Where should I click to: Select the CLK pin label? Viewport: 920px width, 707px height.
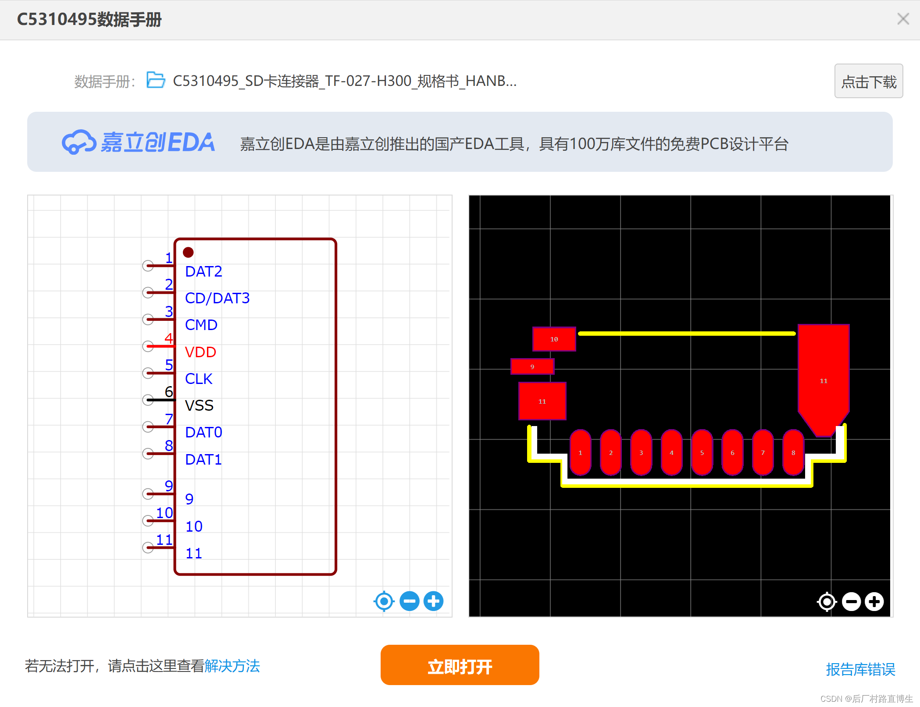pyautogui.click(x=199, y=379)
